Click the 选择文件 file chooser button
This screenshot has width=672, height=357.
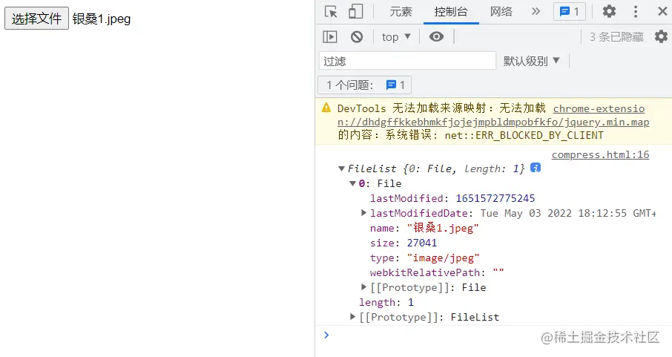click(x=36, y=19)
